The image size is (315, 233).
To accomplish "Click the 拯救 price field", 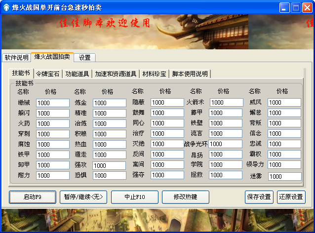I will pyautogui.click(x=226, y=175).
